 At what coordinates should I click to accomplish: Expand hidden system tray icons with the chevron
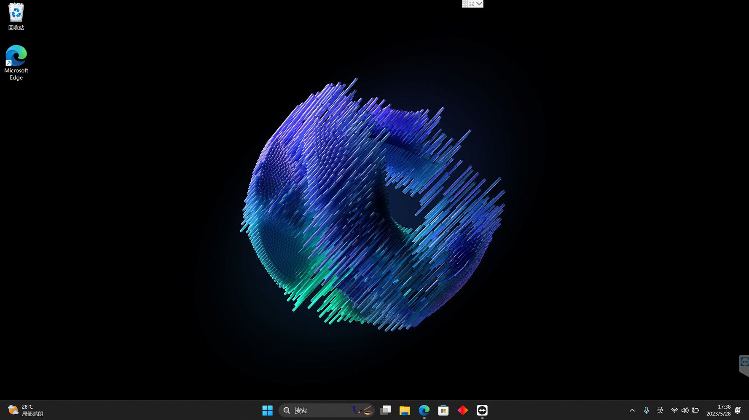point(632,410)
